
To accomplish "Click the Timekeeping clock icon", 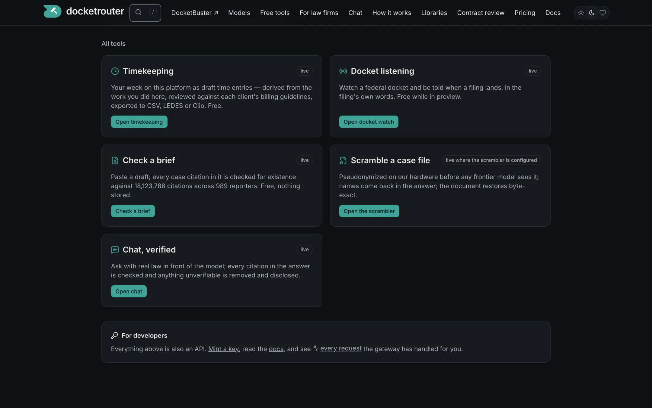I will pyautogui.click(x=115, y=71).
